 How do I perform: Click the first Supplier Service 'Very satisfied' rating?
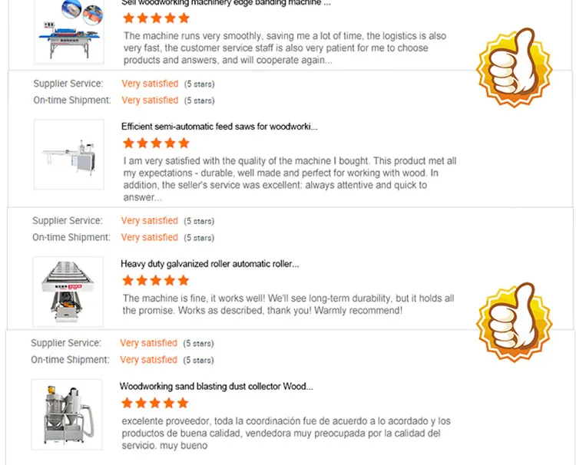pyautogui.click(x=150, y=84)
